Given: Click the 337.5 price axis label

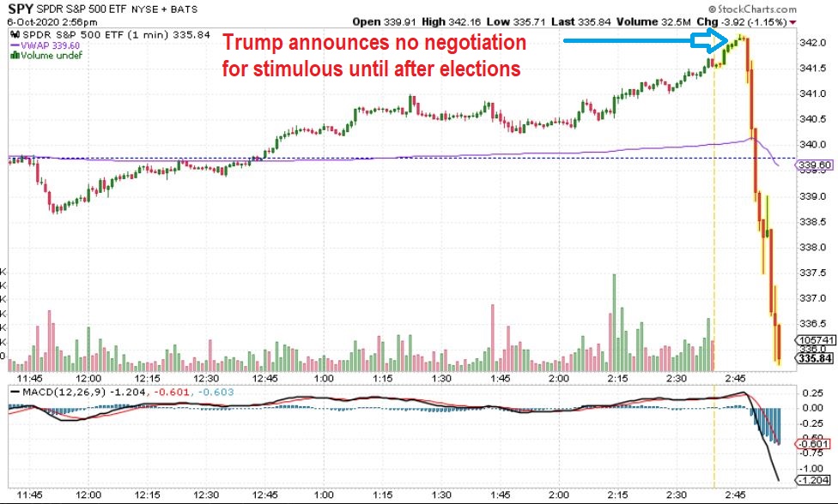Looking at the screenshot, I should click(813, 273).
